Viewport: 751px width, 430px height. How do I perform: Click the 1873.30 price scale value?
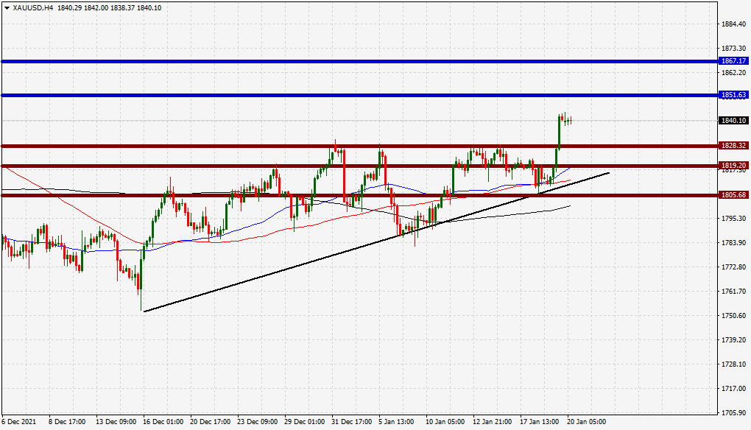pos(734,49)
